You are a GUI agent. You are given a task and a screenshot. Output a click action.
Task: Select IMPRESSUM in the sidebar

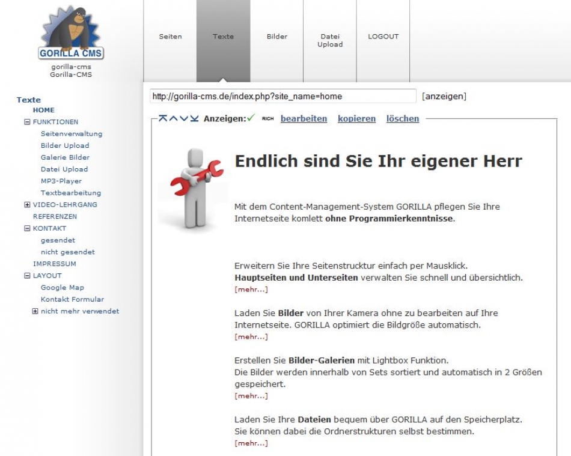coord(55,264)
